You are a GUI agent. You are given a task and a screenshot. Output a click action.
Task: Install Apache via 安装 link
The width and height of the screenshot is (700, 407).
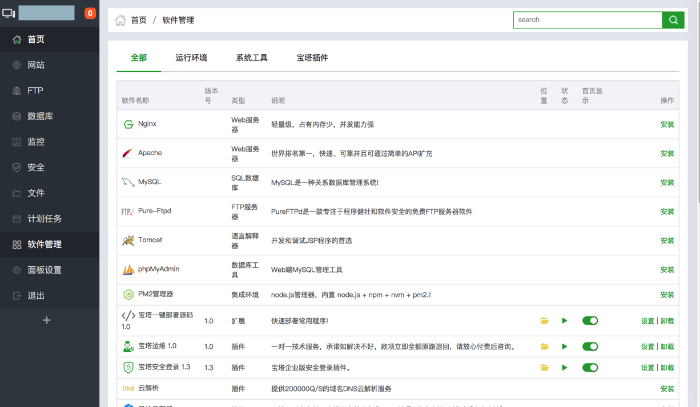pos(667,153)
